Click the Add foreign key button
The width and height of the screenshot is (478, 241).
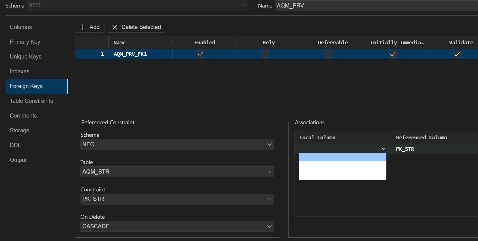pos(90,27)
